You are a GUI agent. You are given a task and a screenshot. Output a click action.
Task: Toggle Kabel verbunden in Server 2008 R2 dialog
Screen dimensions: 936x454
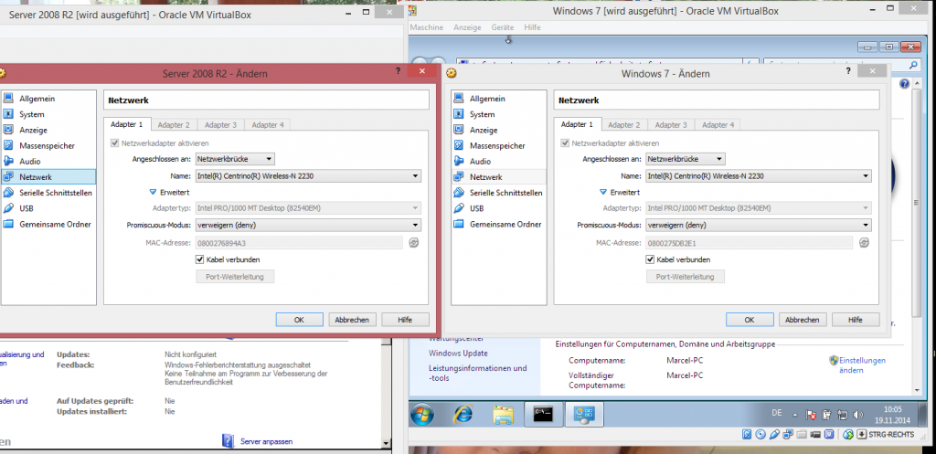[x=200, y=259]
